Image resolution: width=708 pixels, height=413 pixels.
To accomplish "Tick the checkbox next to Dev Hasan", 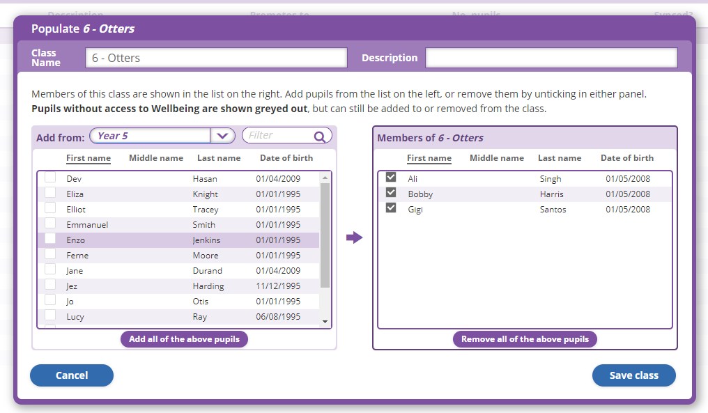I will click(50, 178).
